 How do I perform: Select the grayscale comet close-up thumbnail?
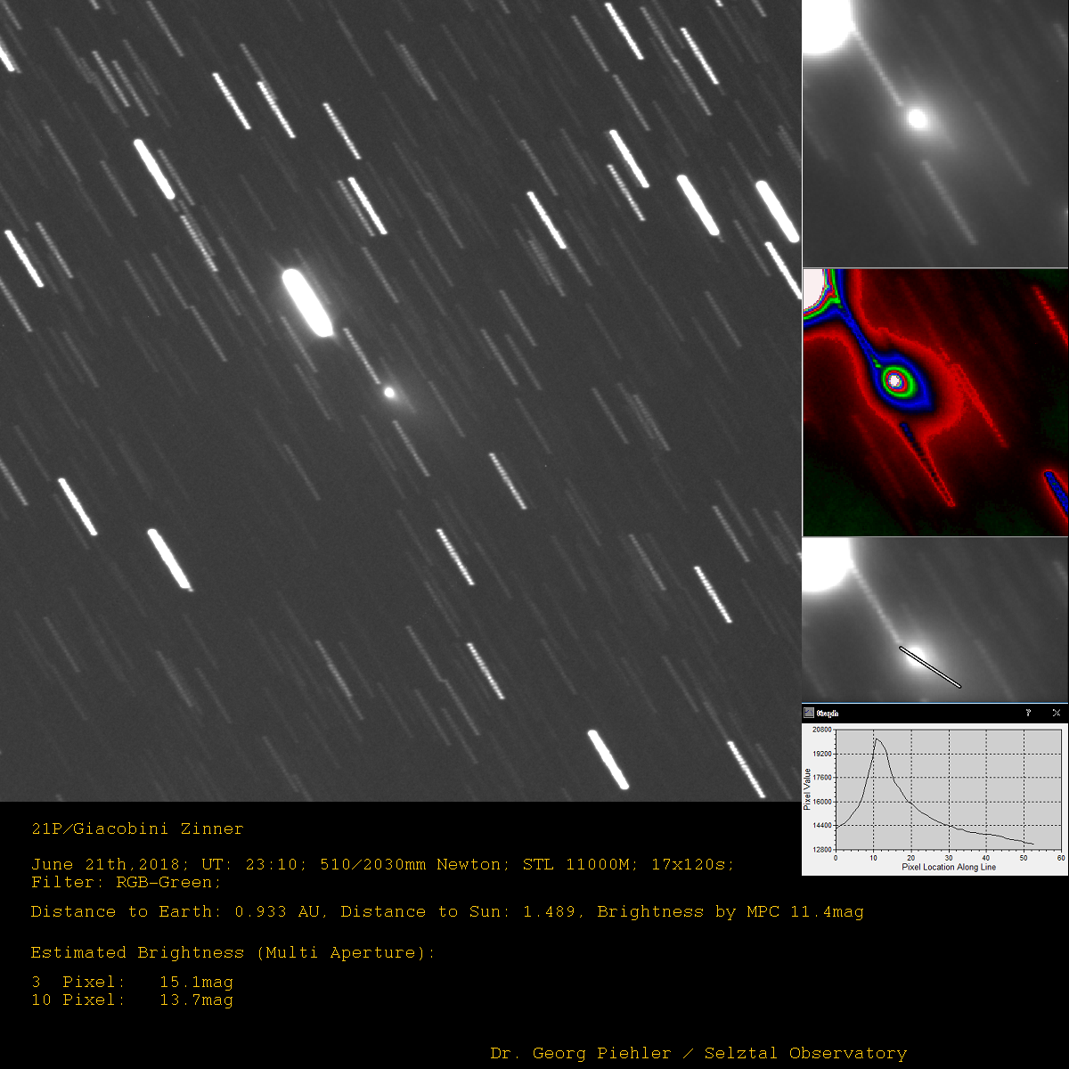(935, 134)
